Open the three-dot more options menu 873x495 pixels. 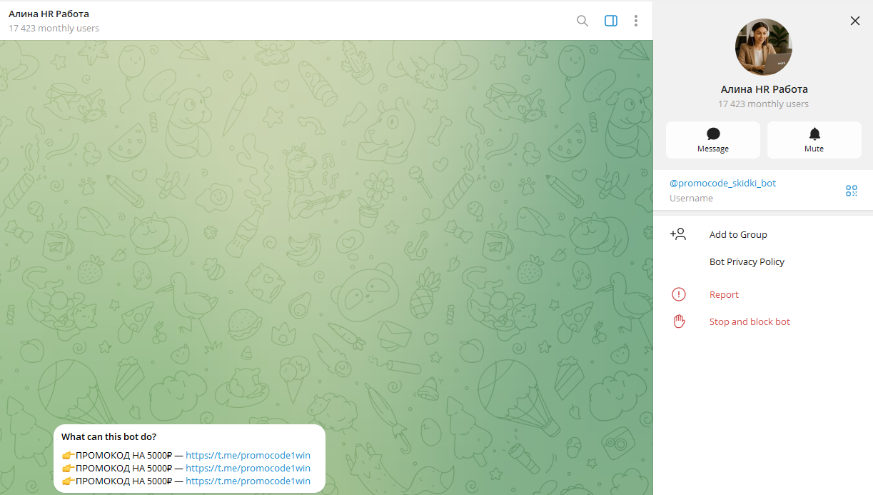click(635, 21)
